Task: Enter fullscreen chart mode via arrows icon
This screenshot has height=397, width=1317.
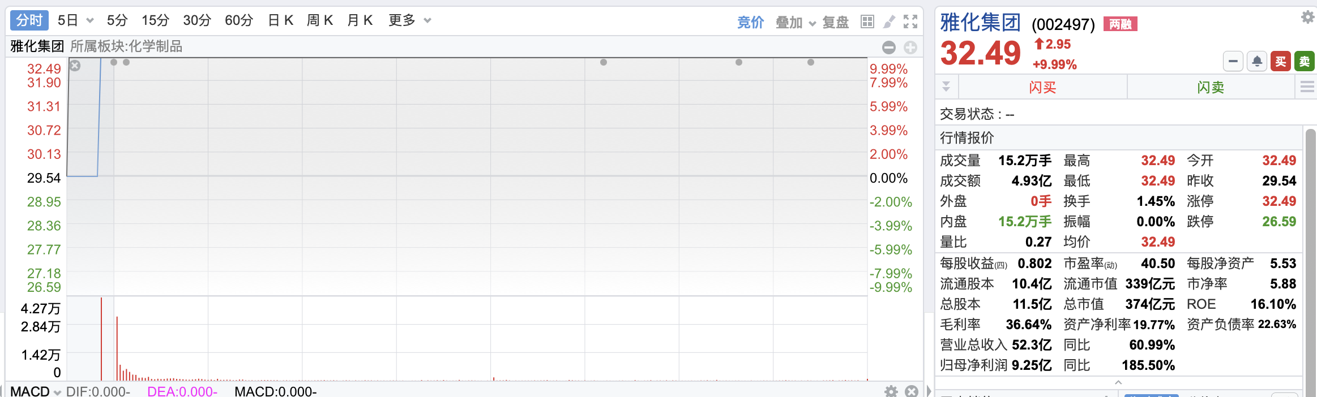Action: (910, 21)
